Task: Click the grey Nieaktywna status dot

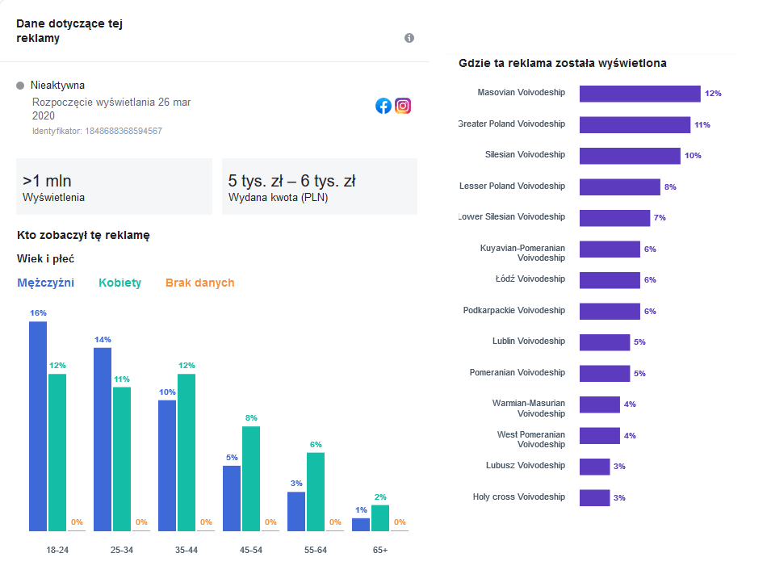Action: click(20, 86)
